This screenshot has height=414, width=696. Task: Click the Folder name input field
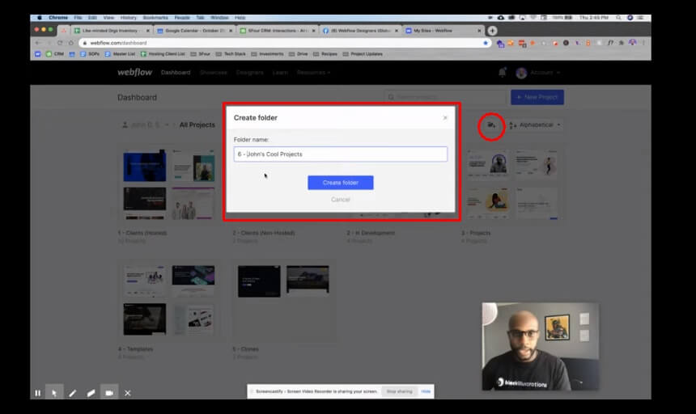(341, 154)
